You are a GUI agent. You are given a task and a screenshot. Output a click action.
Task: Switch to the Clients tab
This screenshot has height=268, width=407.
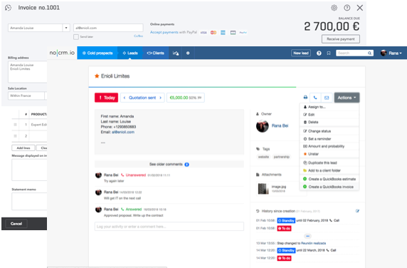pyautogui.click(x=156, y=53)
